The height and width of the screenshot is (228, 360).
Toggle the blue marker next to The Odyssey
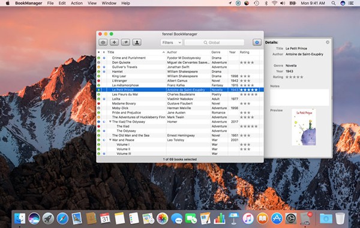pos(104,131)
